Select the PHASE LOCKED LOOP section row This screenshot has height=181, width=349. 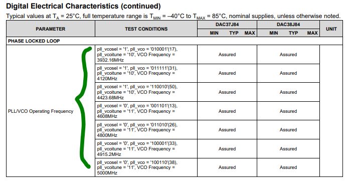[174, 41]
